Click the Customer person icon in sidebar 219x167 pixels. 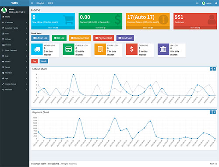tap(3, 22)
